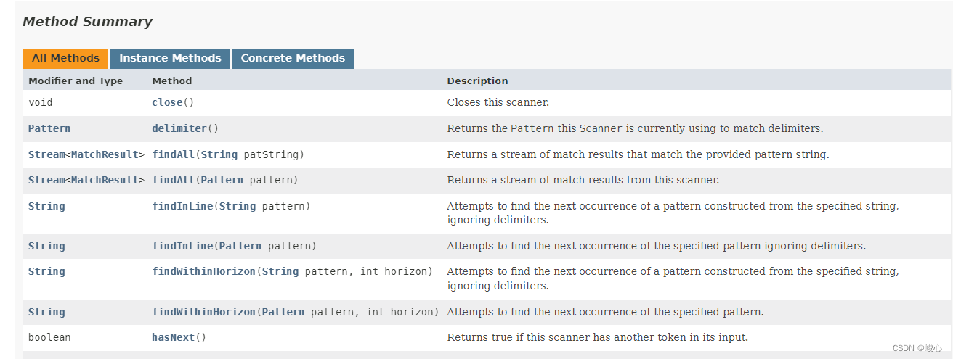The width and height of the screenshot is (953, 359).
Task: Click the Description column header
Action: pos(477,81)
